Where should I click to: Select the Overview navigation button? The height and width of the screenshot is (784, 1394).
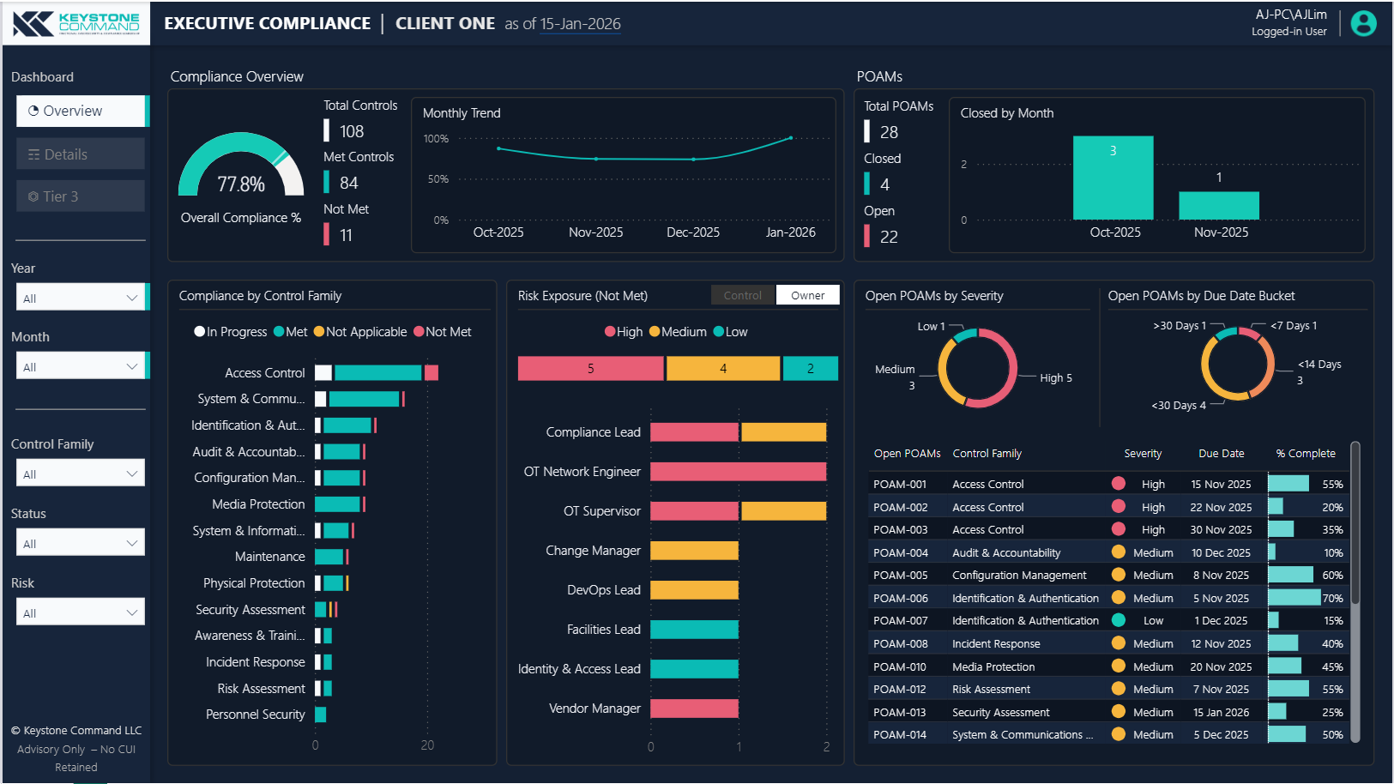pyautogui.click(x=80, y=111)
